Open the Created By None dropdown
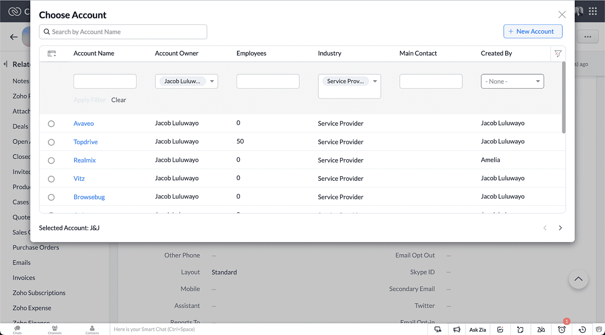 point(512,81)
